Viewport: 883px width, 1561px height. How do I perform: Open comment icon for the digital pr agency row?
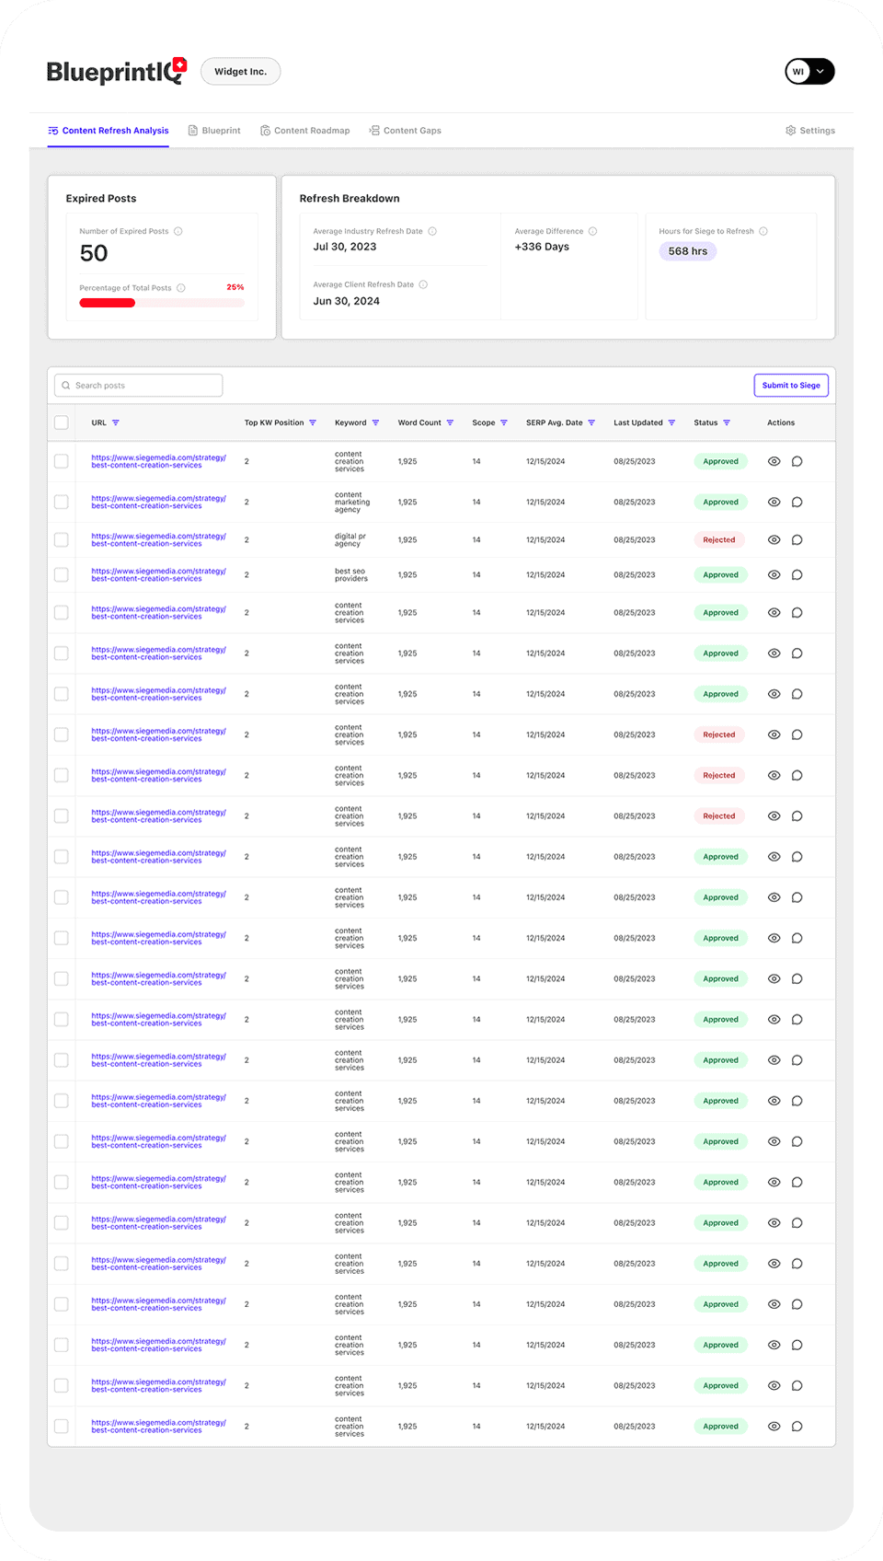pos(797,540)
